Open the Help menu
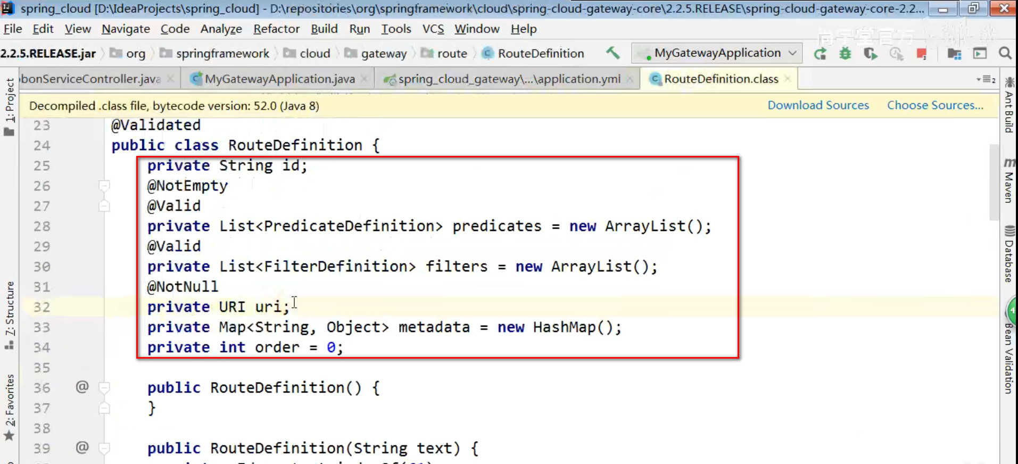 (524, 29)
